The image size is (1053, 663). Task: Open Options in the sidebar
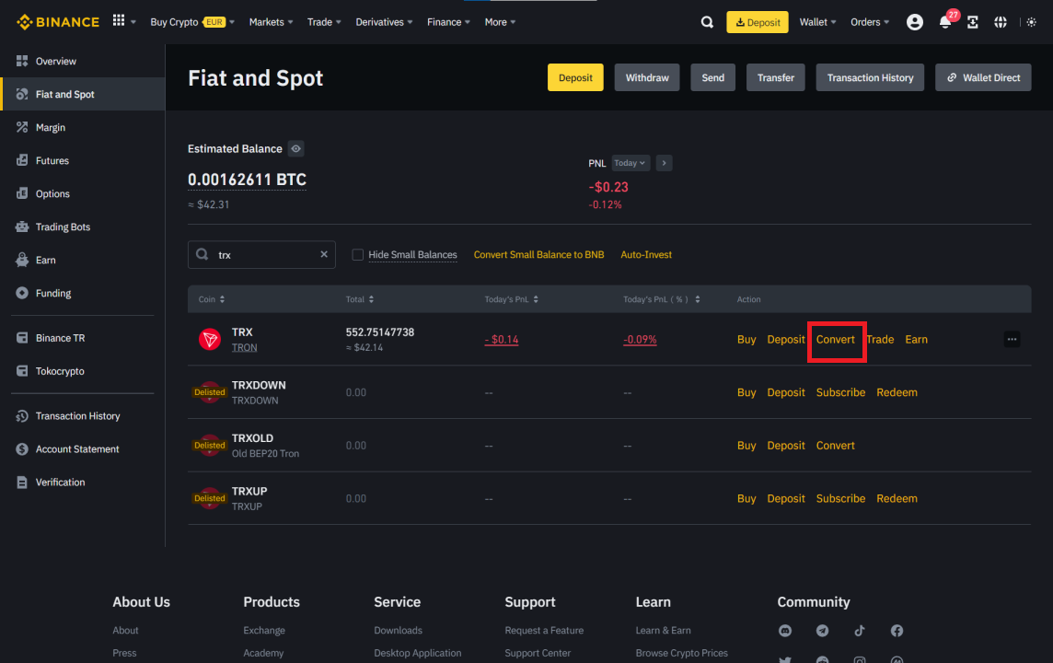(x=83, y=193)
